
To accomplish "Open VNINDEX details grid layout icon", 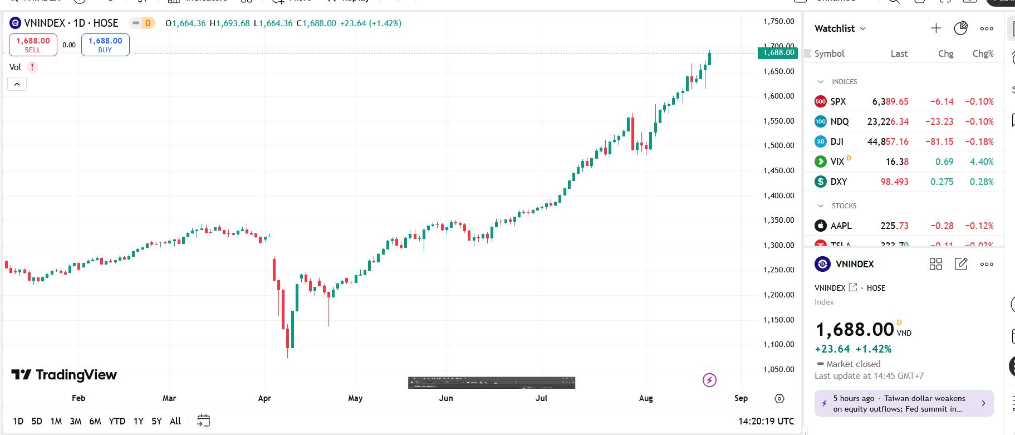I will pyautogui.click(x=936, y=264).
